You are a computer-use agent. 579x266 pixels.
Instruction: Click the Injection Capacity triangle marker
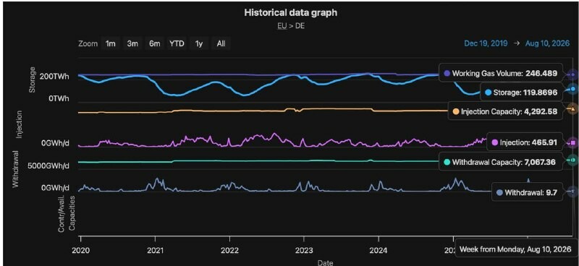[x=572, y=108]
